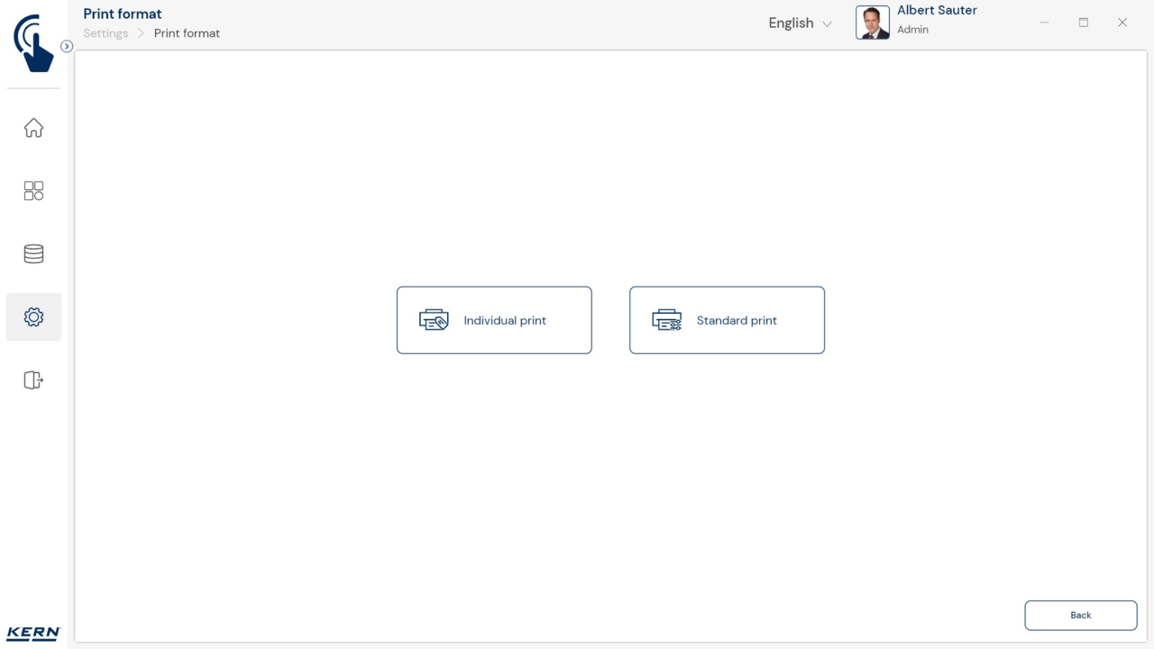Choose the Standard print option
This screenshot has height=649, width=1154.
click(727, 320)
